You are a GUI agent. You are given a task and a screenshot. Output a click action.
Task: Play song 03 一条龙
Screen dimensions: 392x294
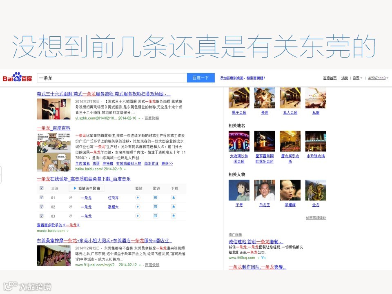coord(138,216)
